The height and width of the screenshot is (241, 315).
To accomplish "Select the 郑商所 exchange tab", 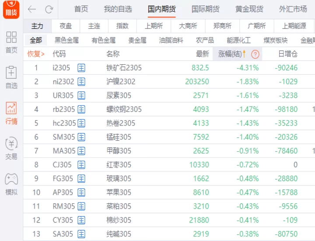I will point(222,26).
